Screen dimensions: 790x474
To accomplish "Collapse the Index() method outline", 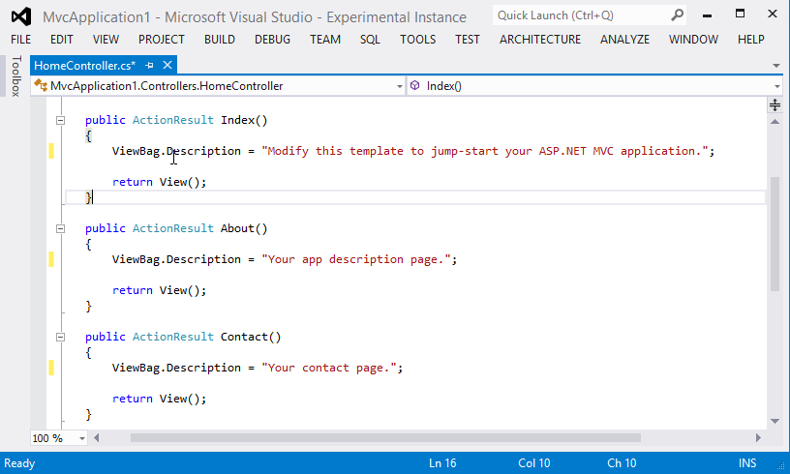I will coord(60,120).
